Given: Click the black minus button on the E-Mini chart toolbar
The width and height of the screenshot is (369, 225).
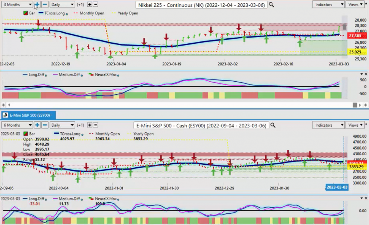Looking at the screenshot, I should pos(95,125).
